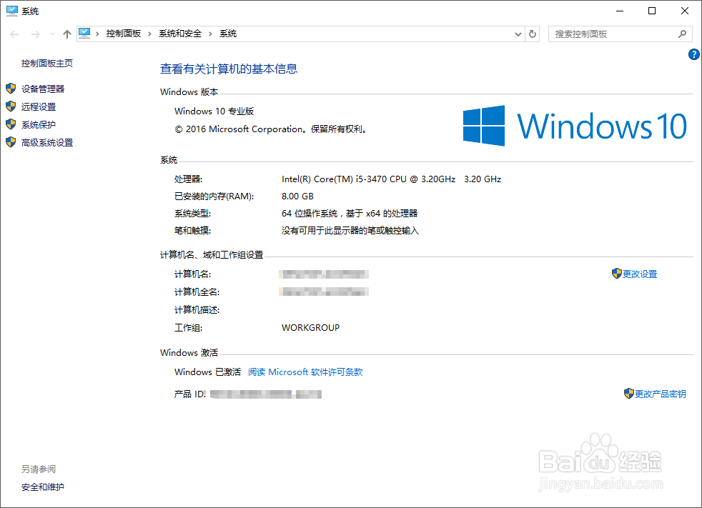Click shield icon beside 高级系统设置

(x=11, y=142)
